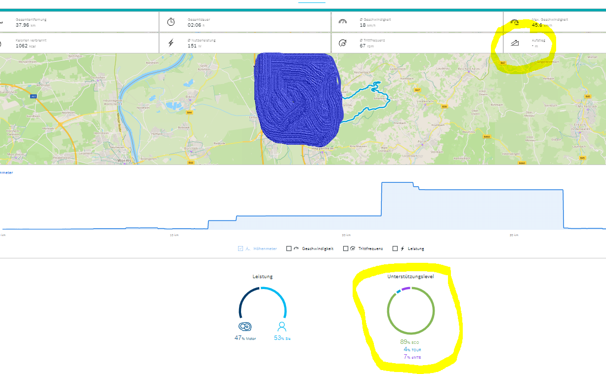Click the 7% eMTB legend entry
The height and width of the screenshot is (374, 606).
click(x=412, y=357)
